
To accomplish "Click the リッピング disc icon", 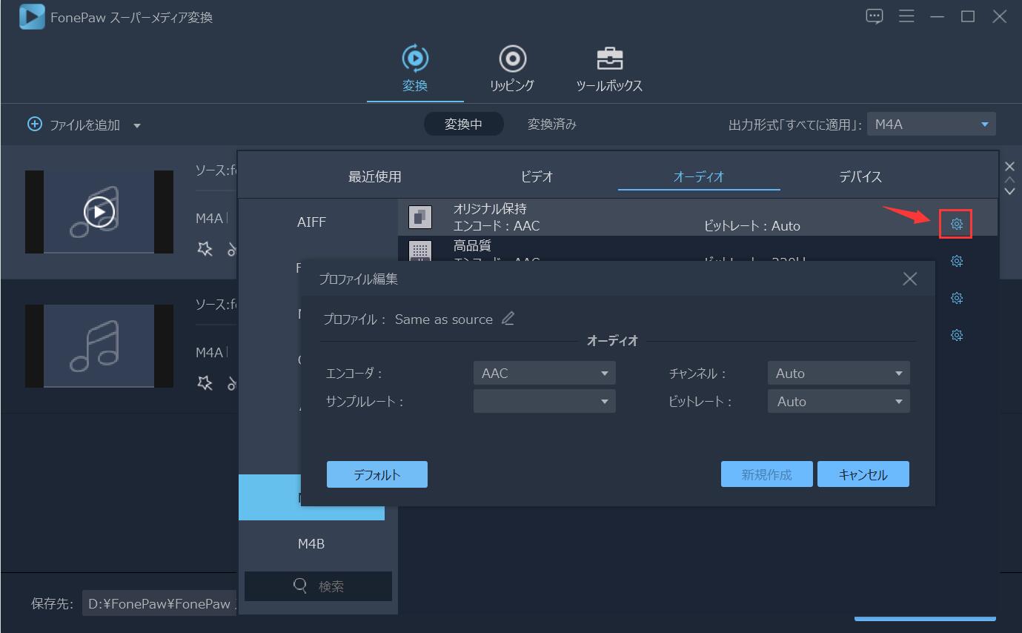I will click(x=512, y=58).
